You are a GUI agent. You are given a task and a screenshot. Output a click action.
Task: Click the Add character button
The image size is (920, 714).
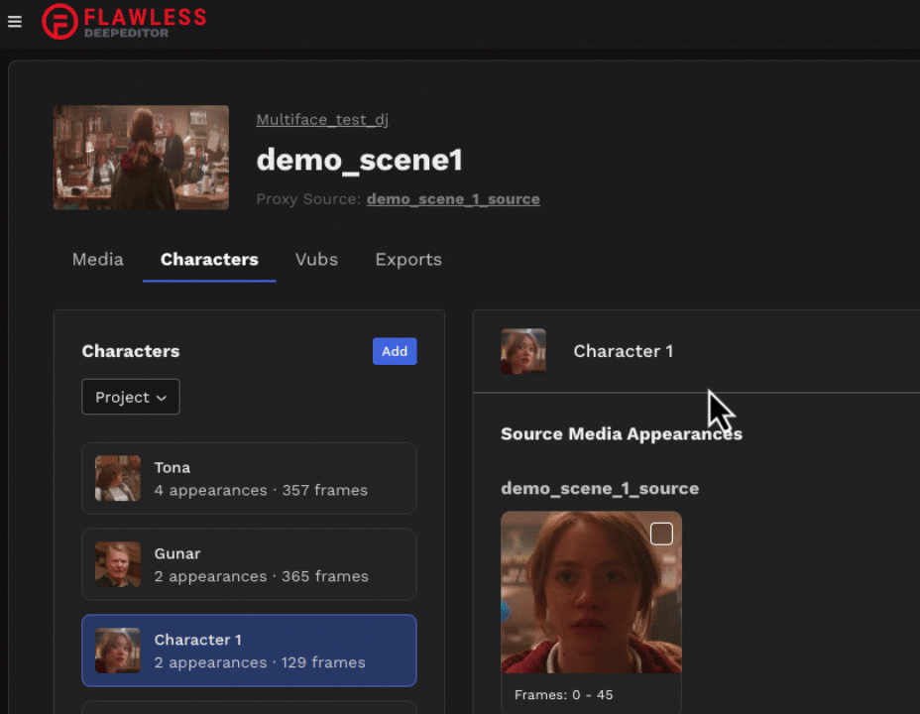(x=395, y=351)
